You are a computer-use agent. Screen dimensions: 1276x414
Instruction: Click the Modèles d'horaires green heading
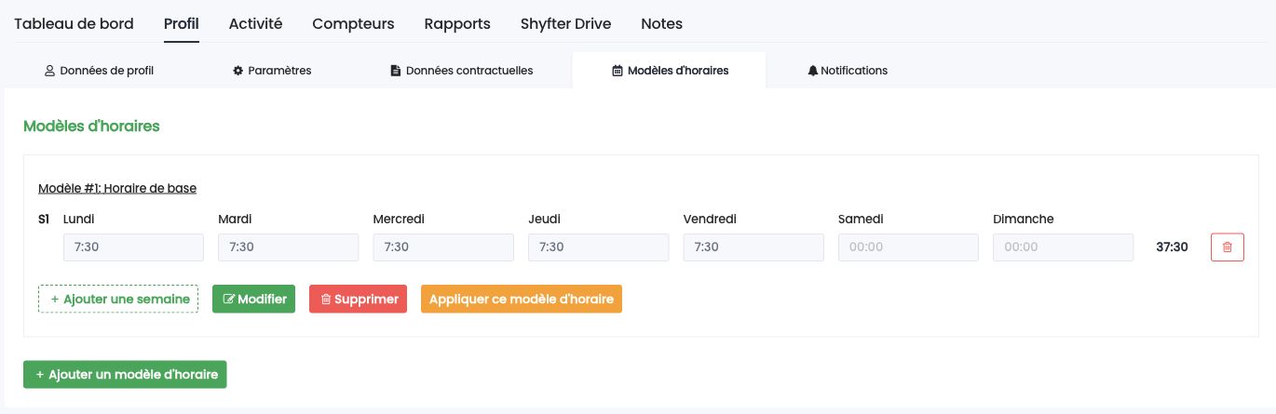pos(91,126)
